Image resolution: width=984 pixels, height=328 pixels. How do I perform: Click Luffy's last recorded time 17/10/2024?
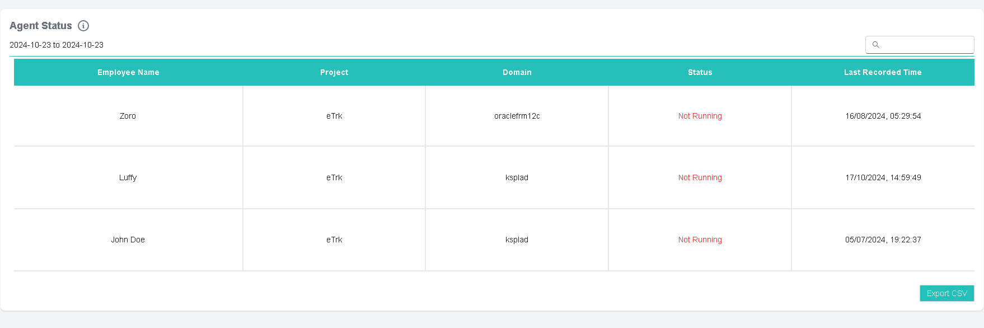click(883, 177)
